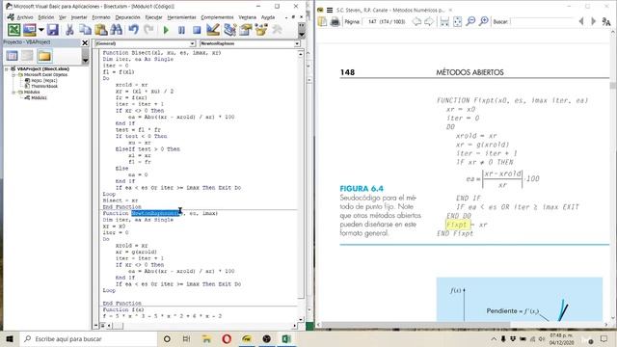Viewport: 617px width, 347px height.
Task: Click Find Previous arrow in PDF viewer
Action: point(581,22)
